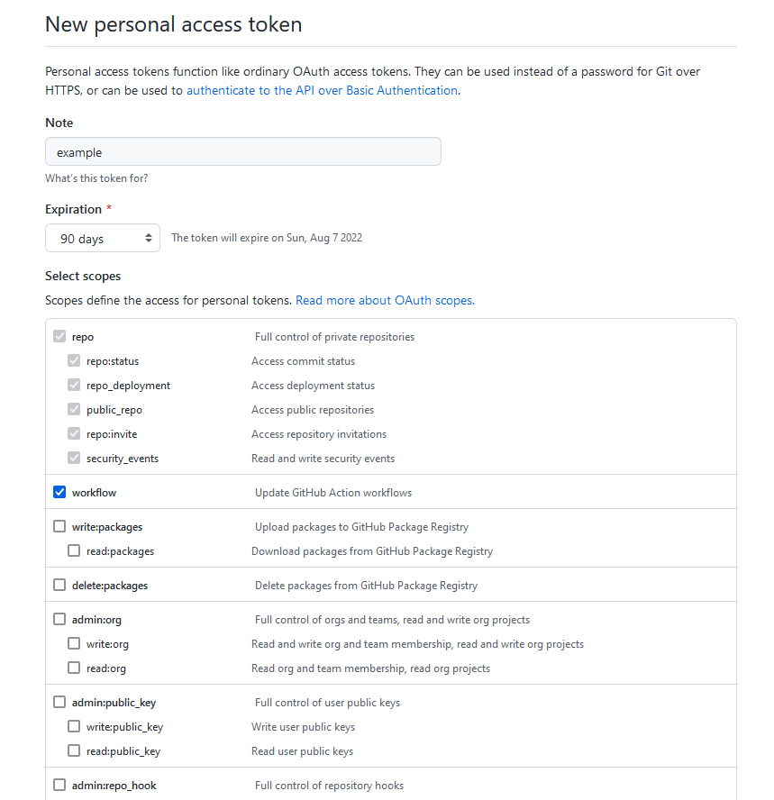Check the read:packages scope
Viewport: 774px width, 800px height.
(x=74, y=550)
